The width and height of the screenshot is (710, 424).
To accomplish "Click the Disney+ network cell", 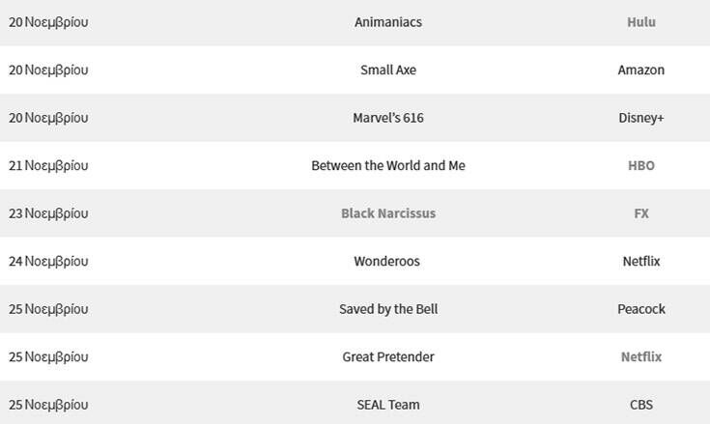I will [x=640, y=118].
